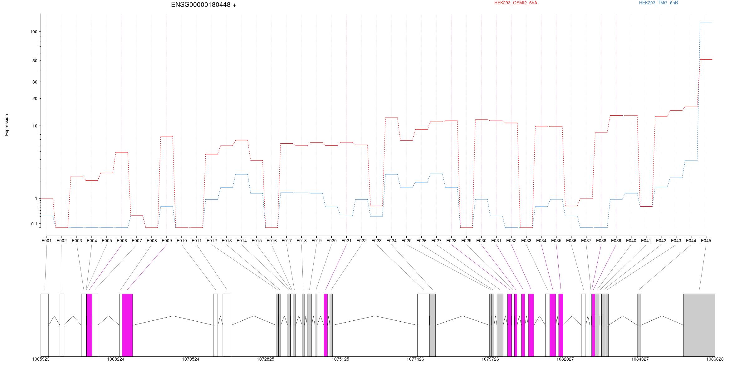749x374 pixels.
Task: Select exon label E024
Action: point(391,241)
